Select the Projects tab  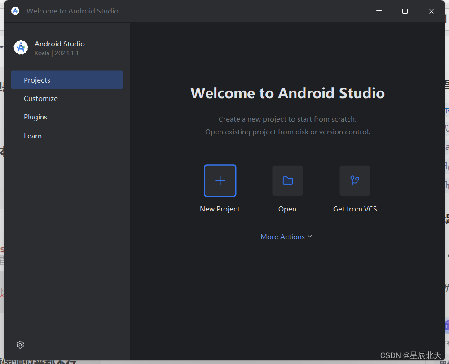67,80
